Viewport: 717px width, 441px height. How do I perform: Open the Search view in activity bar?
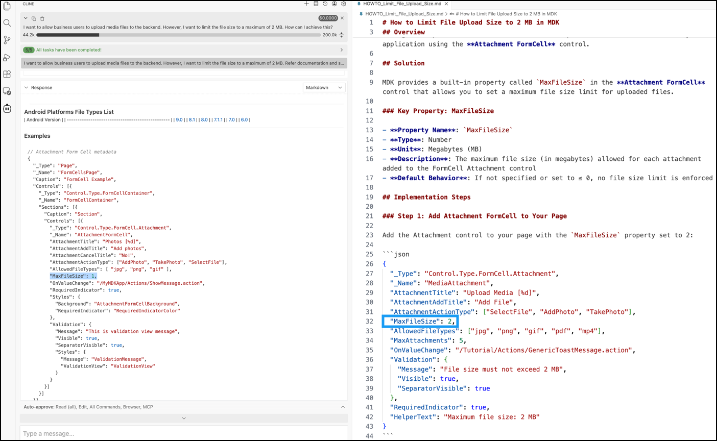tap(7, 23)
